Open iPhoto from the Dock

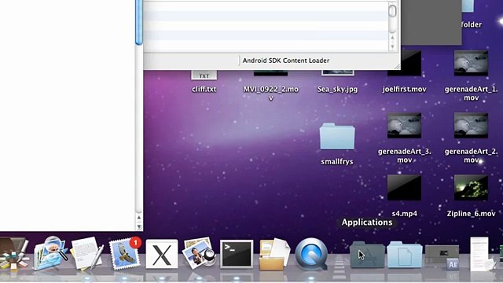click(x=199, y=253)
